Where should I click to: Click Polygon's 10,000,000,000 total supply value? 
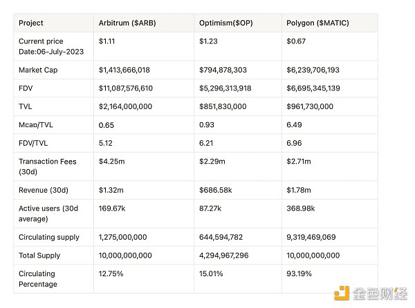[313, 256]
